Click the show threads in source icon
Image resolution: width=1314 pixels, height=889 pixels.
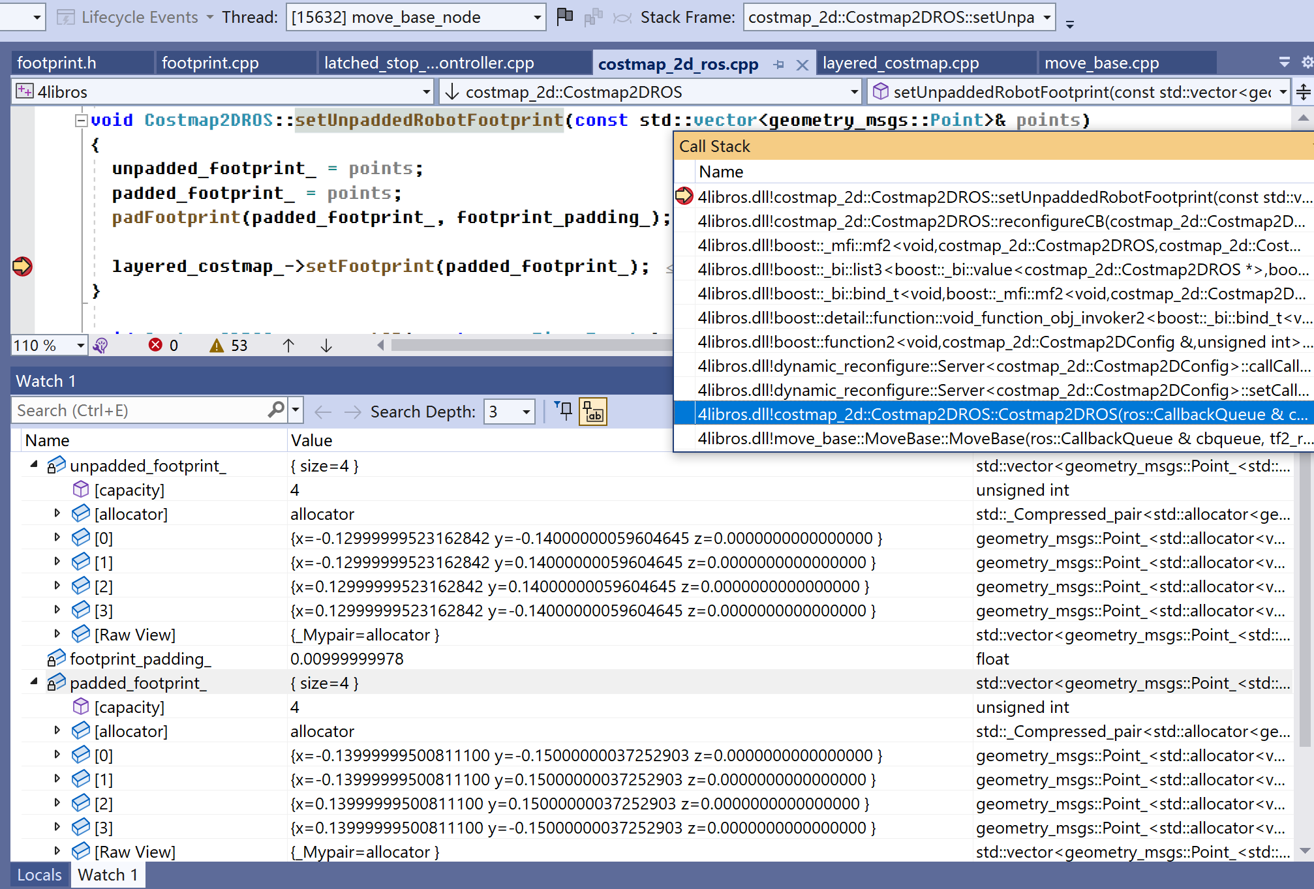point(593,17)
